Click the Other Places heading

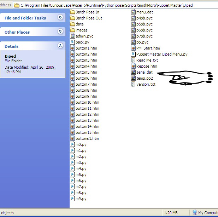(17, 32)
